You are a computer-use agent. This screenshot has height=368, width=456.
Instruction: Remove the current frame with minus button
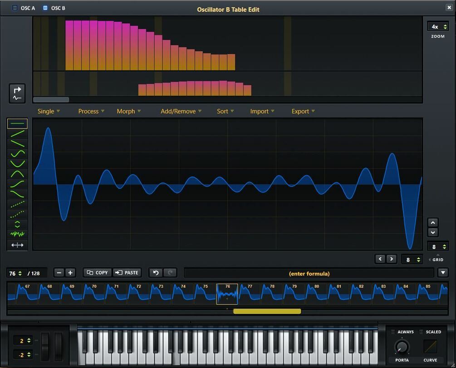(x=59, y=272)
